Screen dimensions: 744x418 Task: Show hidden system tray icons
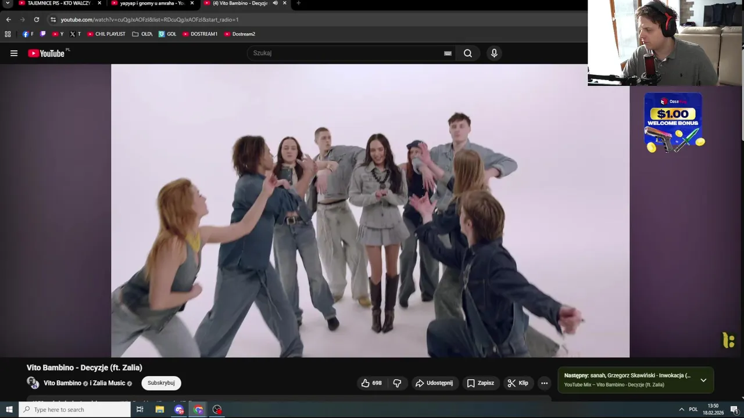click(681, 409)
